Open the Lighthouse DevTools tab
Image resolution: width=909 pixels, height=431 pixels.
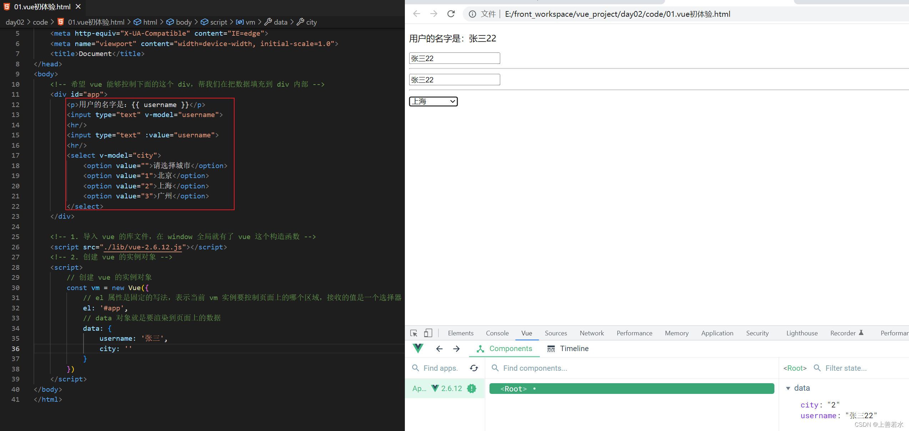802,333
